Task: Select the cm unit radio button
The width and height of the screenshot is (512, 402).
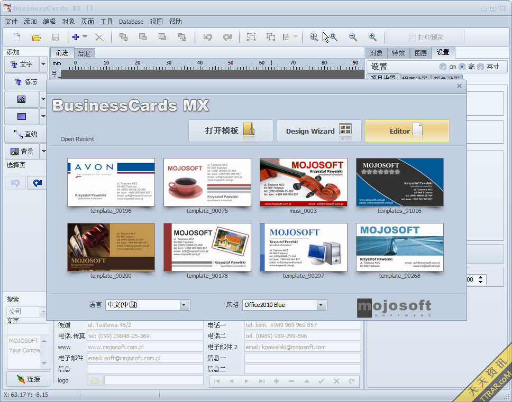Action: pos(443,67)
